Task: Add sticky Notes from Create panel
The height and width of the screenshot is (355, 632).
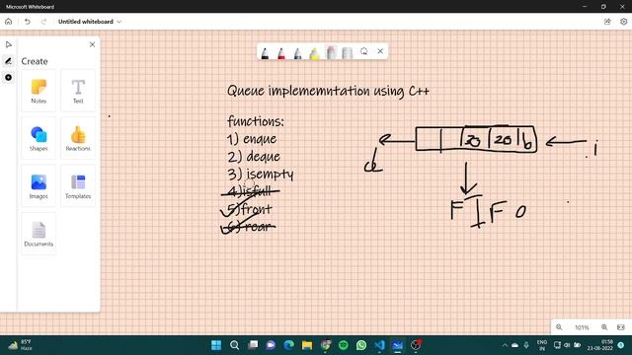Action: 39,91
